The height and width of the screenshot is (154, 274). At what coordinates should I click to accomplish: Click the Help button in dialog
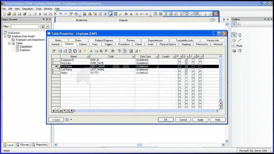click(217, 120)
